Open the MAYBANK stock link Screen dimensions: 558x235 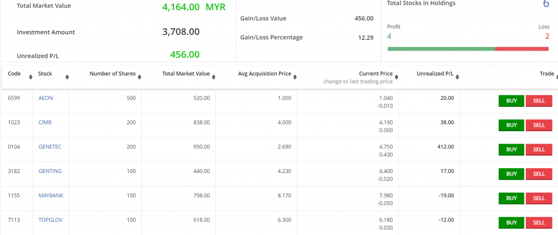point(51,196)
